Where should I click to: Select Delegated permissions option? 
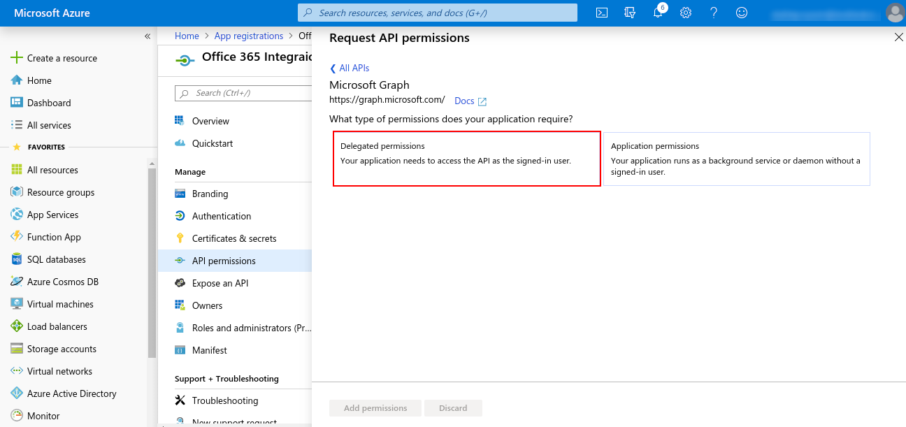[466, 159]
